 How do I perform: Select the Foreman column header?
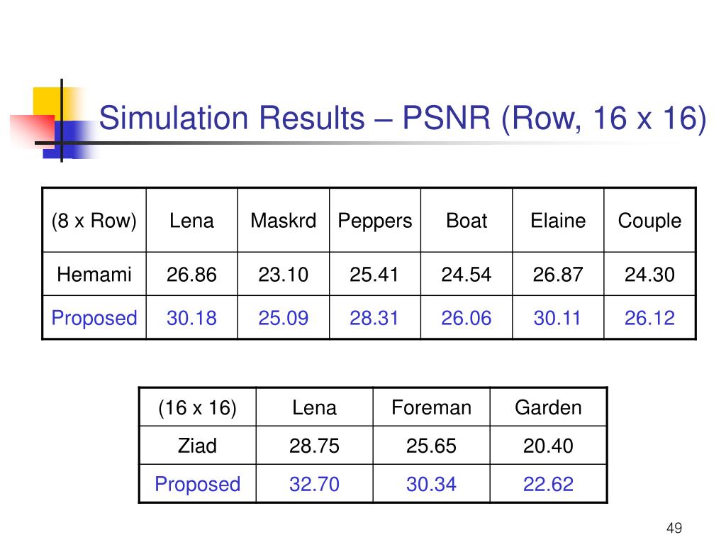(x=431, y=407)
